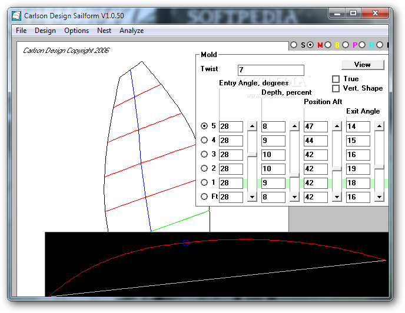The height and width of the screenshot is (313, 405).
Task: Click Exit Angle field showing 18
Action: pos(358,183)
